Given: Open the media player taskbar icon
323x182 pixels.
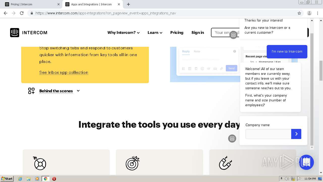Looking at the screenshot, I should point(37,179).
